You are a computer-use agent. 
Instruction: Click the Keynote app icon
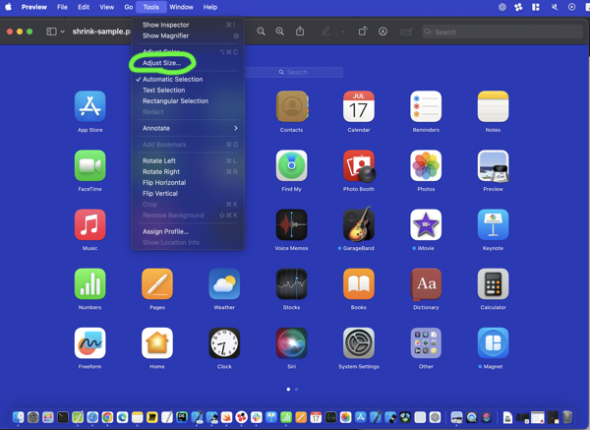click(493, 224)
